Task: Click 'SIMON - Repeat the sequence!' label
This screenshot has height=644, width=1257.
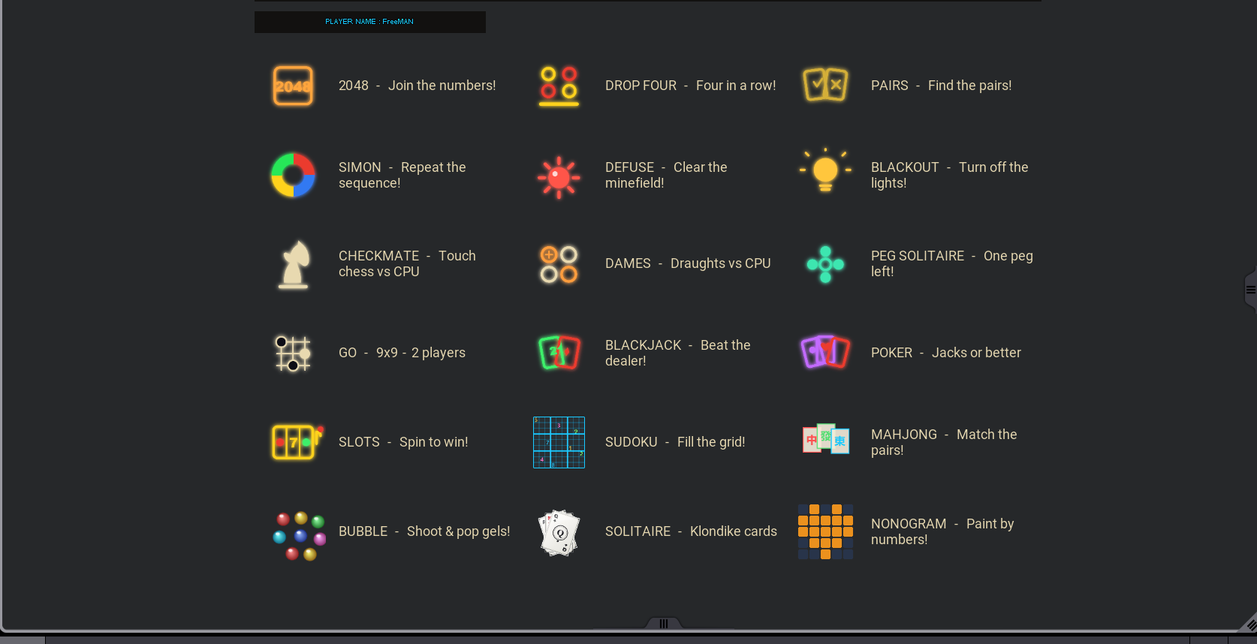Action: (x=402, y=175)
